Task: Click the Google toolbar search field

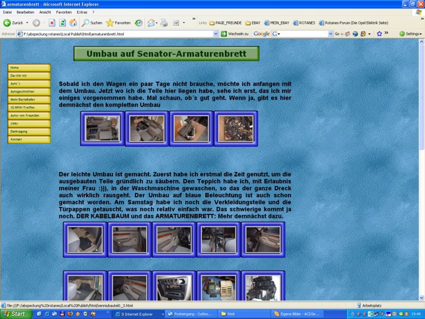Action: coord(303,33)
